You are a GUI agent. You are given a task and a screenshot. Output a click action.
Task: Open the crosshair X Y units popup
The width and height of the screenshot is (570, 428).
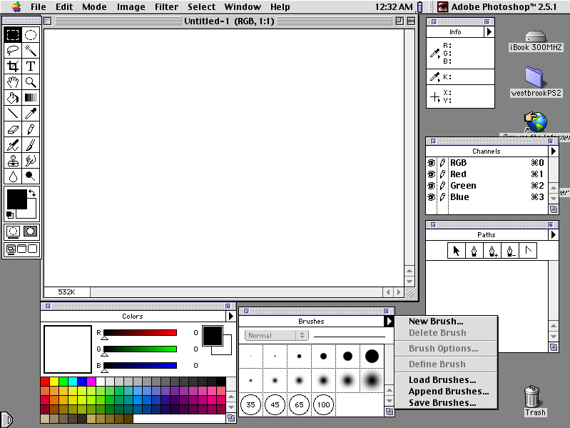435,97
